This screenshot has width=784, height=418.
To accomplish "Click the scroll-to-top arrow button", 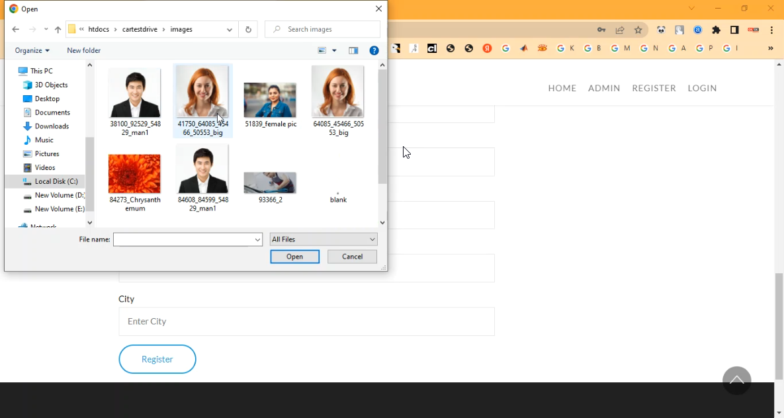I will pos(736,381).
